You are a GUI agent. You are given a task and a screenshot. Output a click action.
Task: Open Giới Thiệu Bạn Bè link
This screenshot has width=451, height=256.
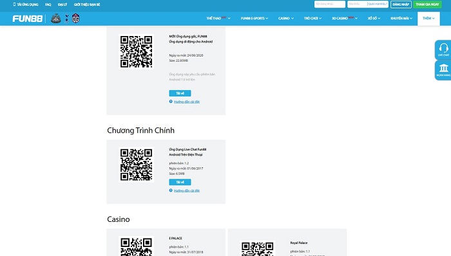[x=87, y=5]
